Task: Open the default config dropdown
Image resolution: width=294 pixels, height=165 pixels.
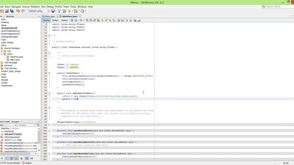Action: point(39,11)
